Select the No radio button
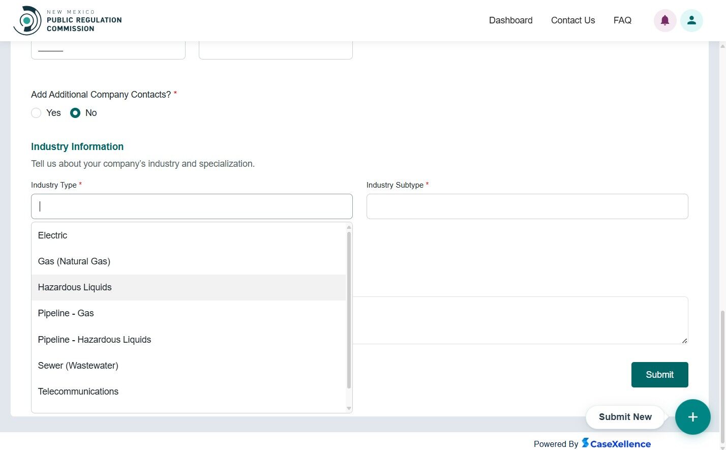The image size is (726, 450). [75, 113]
